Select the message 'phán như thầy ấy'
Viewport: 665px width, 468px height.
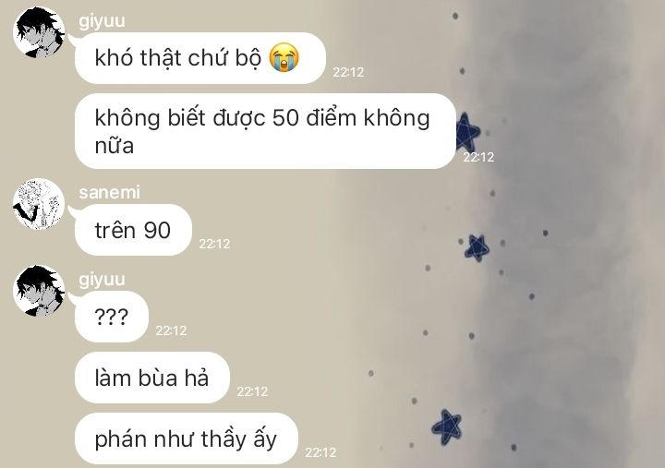tap(187, 438)
